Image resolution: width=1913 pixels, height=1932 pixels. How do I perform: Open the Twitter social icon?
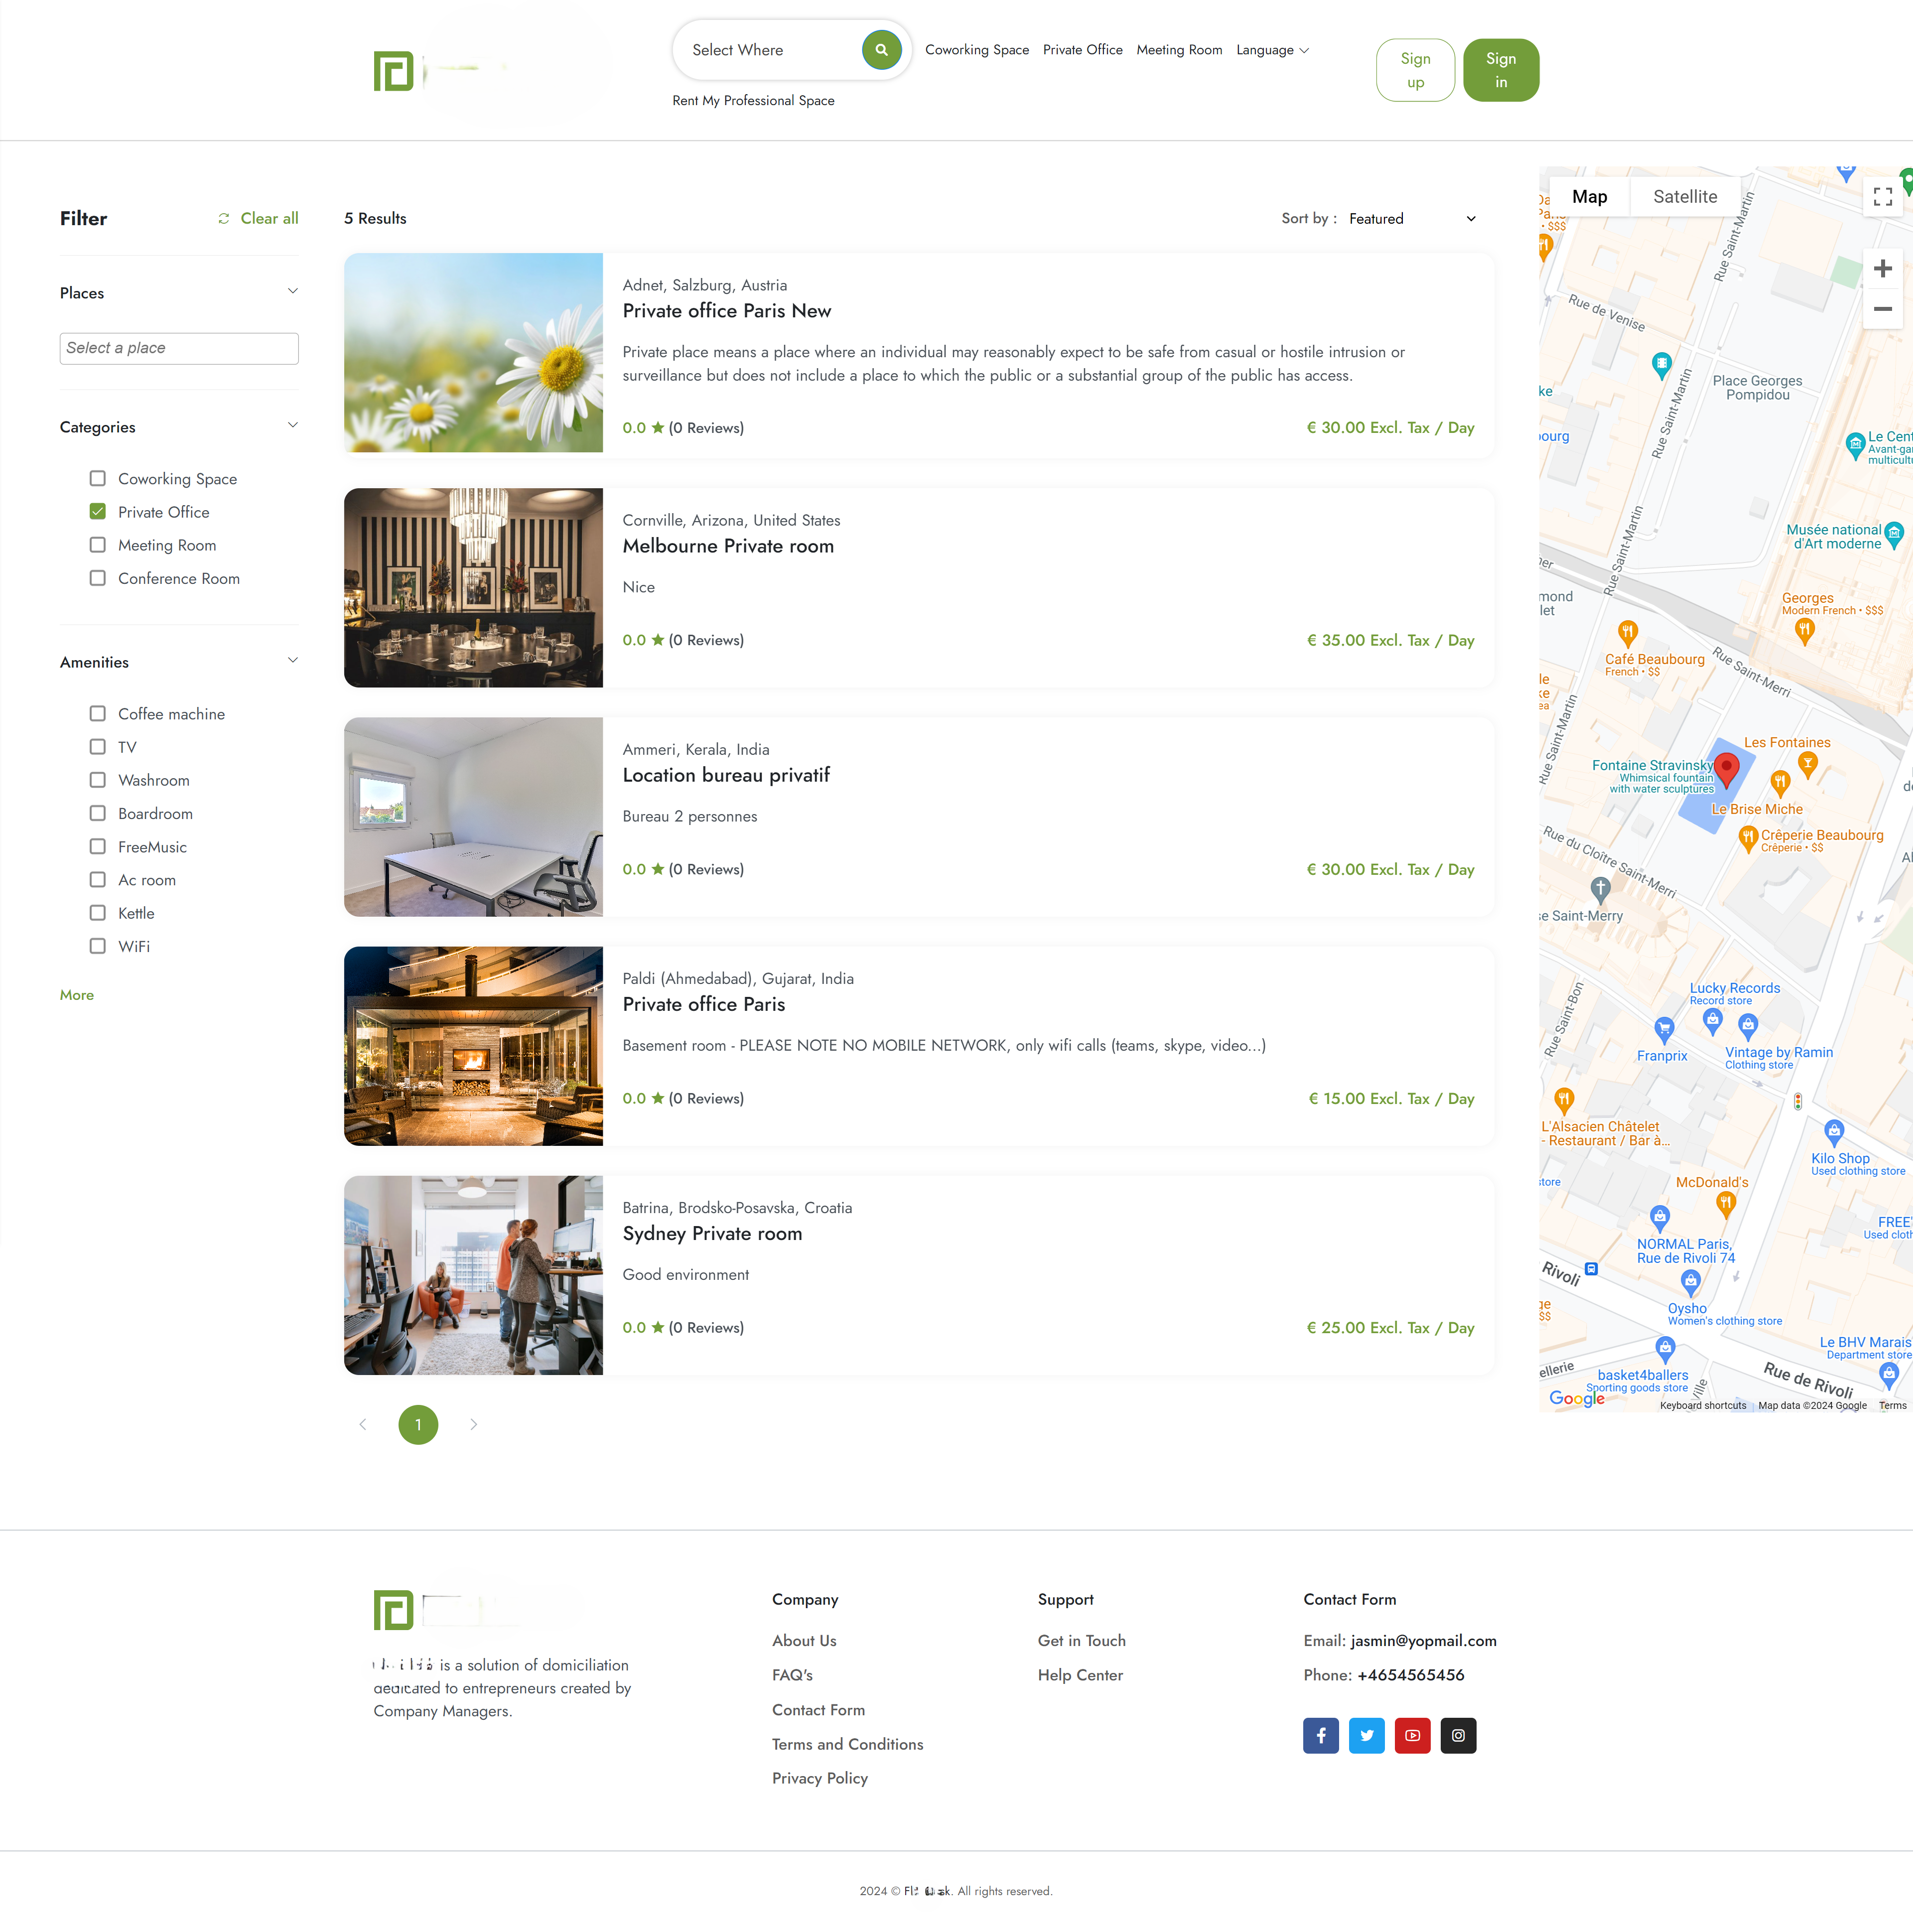(1366, 1735)
